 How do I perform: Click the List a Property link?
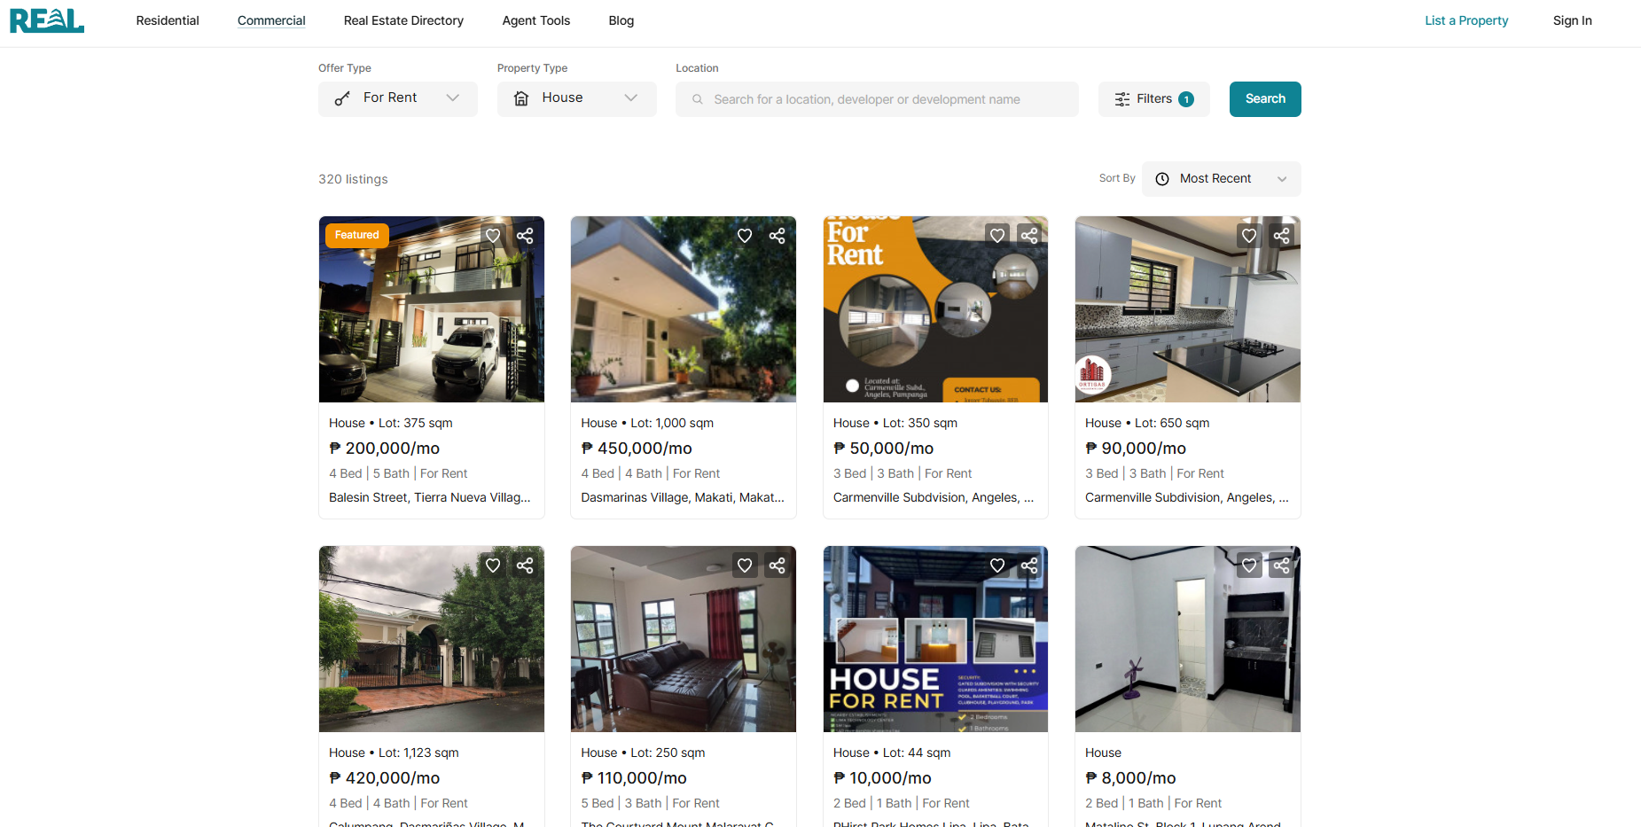(1466, 20)
